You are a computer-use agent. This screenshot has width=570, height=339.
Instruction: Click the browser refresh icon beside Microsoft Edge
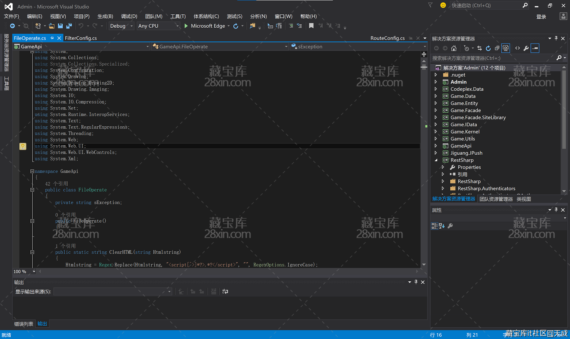236,26
